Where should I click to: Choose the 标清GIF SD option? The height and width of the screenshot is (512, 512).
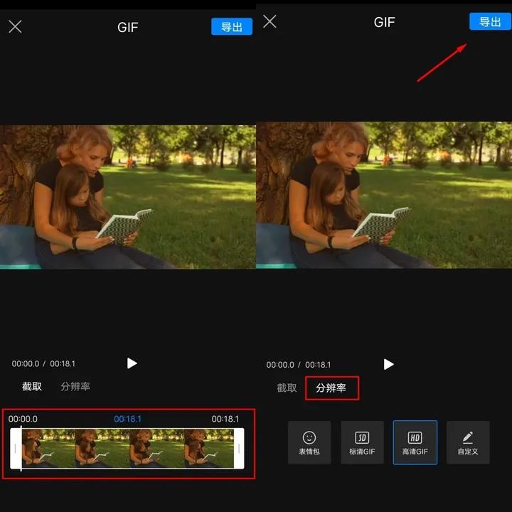(362, 442)
